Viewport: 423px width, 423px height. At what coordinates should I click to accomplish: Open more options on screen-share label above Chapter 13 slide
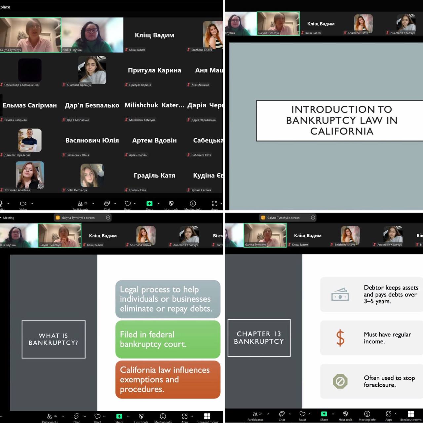pyautogui.click(x=313, y=217)
